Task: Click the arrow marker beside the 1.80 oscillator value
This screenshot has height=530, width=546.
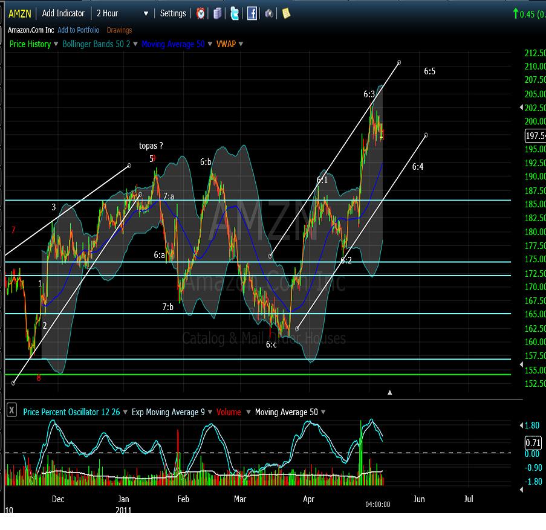Action: pyautogui.click(x=521, y=425)
